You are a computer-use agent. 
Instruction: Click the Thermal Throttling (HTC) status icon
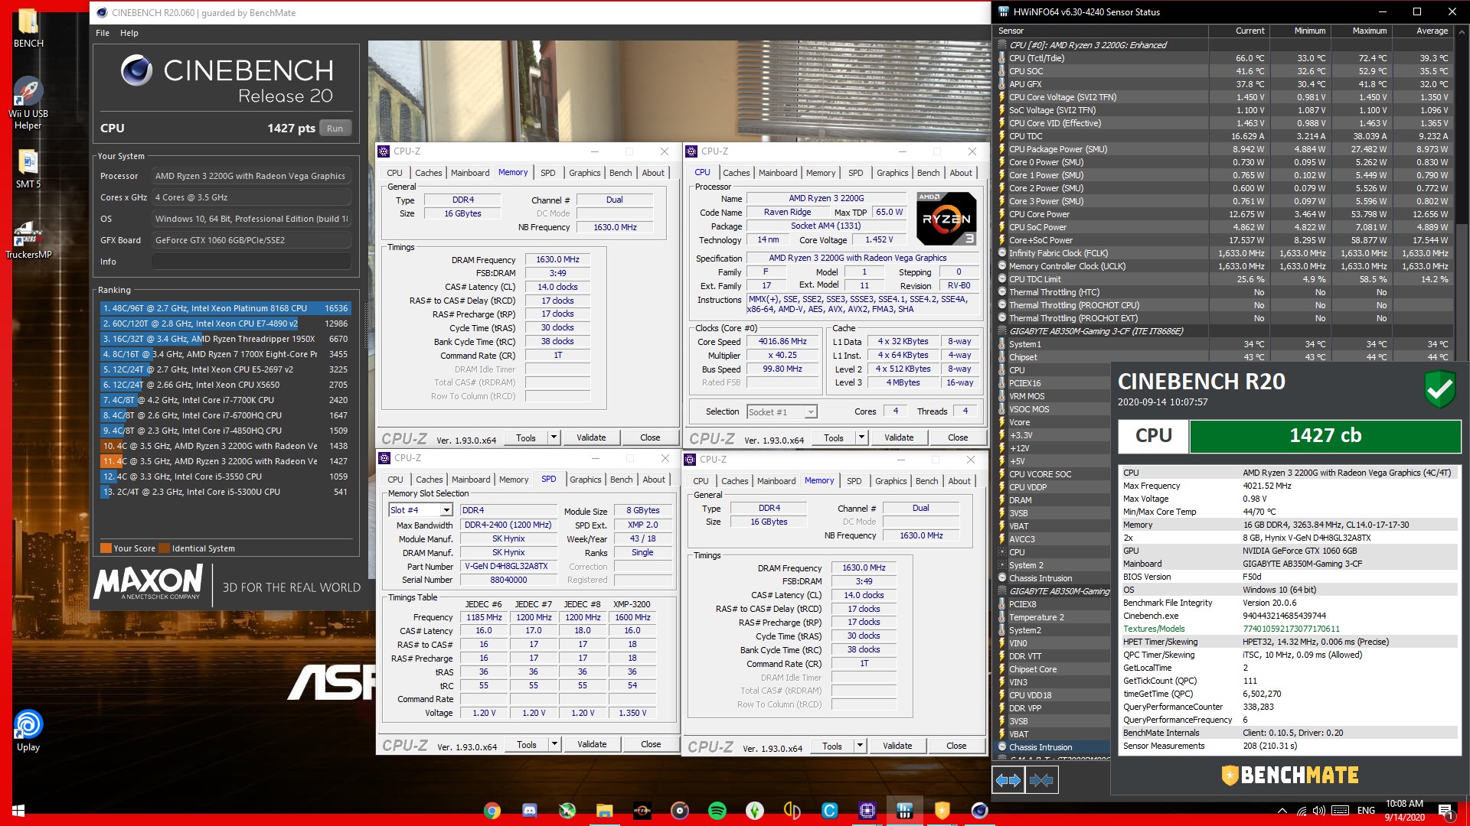[x=1002, y=292]
